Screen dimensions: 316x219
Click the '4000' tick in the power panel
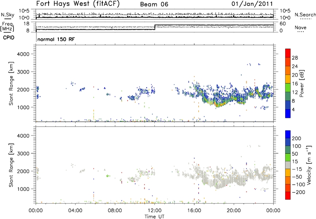point(23,54)
